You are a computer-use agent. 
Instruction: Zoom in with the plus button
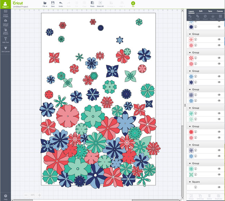coord(39,195)
